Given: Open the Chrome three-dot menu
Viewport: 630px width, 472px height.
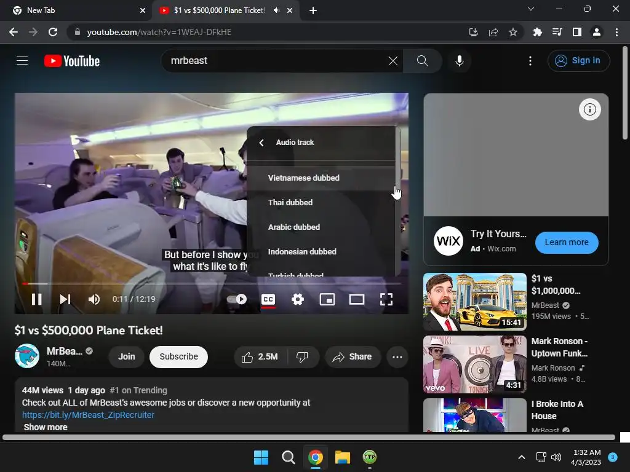Looking at the screenshot, I should pyautogui.click(x=616, y=32).
